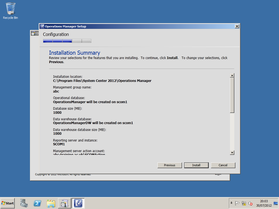The height and width of the screenshot is (209, 279).
Task: Click 'OperationsManagerDW will be created on scom1'
Action: tap(93, 123)
